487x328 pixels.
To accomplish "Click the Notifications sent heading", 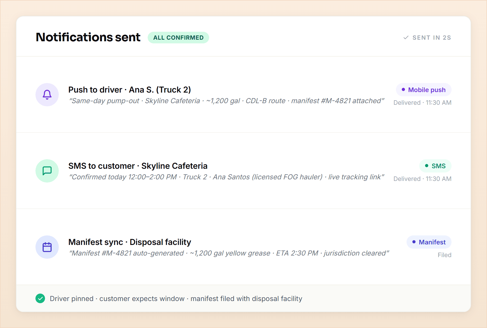I will tap(88, 37).
